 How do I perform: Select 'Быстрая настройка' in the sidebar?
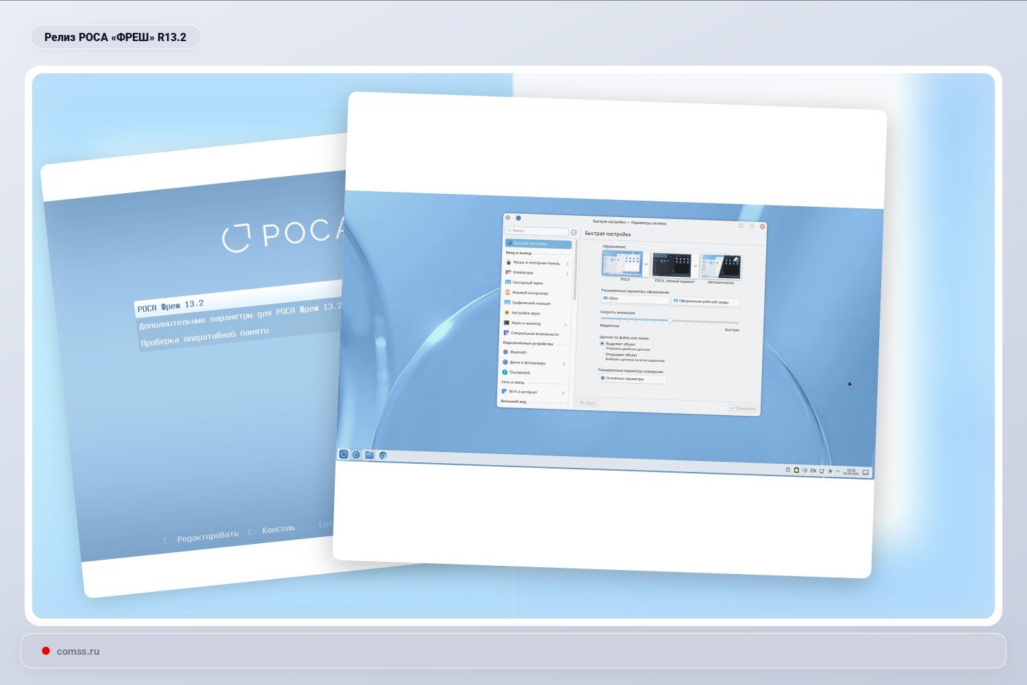coord(538,243)
